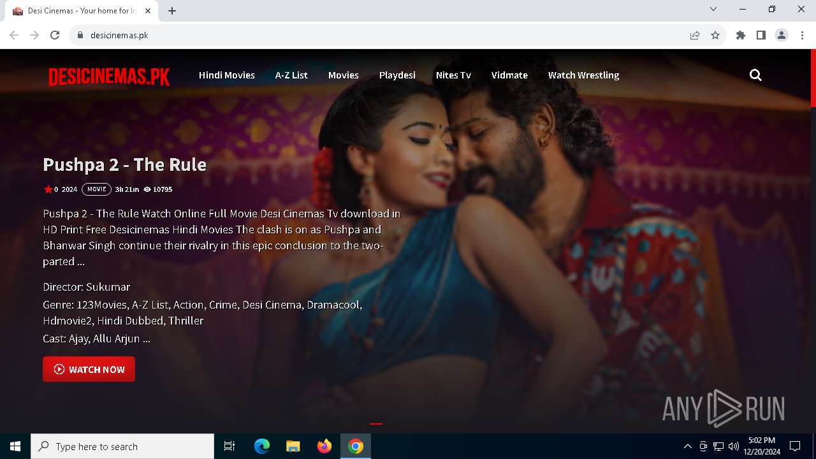The width and height of the screenshot is (816, 459).
Task: Toggle the browser side panel icon
Action: pos(761,35)
